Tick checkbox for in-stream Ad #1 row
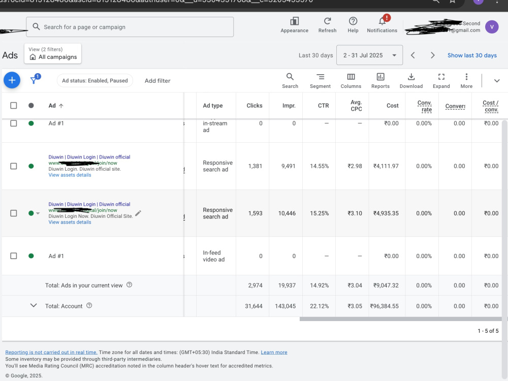Viewport: 508px width, 381px height. pos(14,123)
